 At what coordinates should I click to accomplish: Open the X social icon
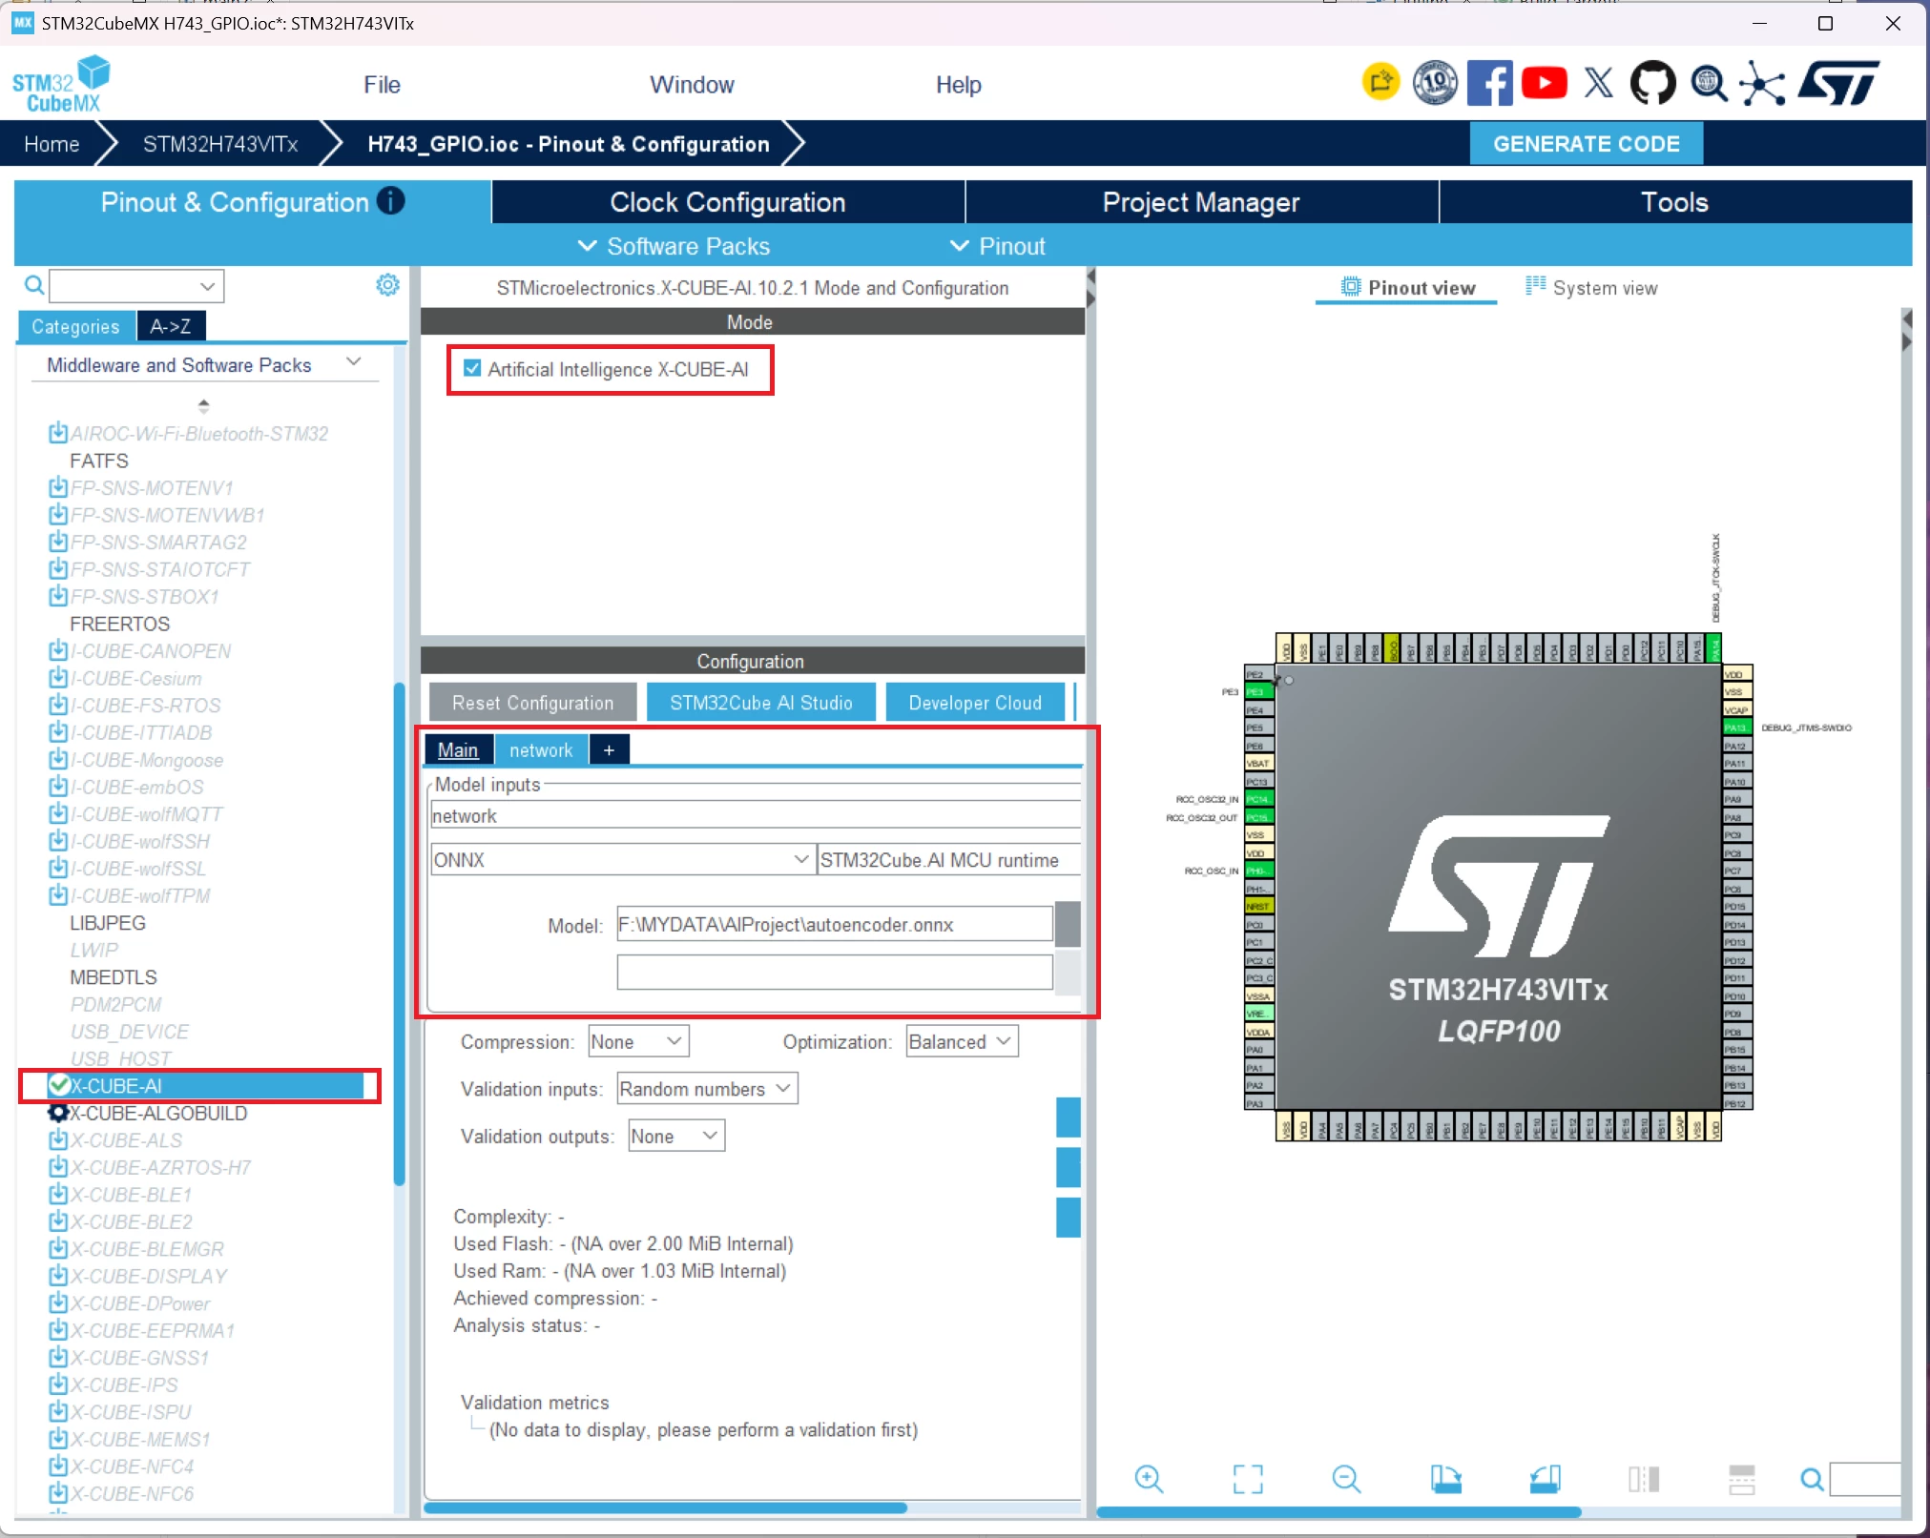point(1598,83)
